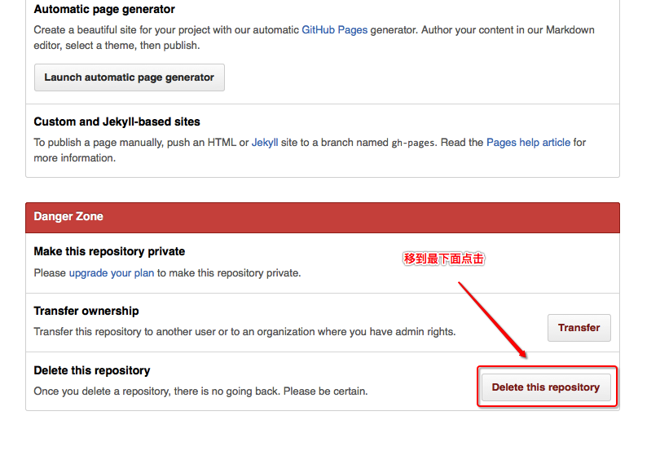This screenshot has height=460, width=660.
Task: Click the 'Transfer this repository to another user' description
Action: click(x=244, y=332)
